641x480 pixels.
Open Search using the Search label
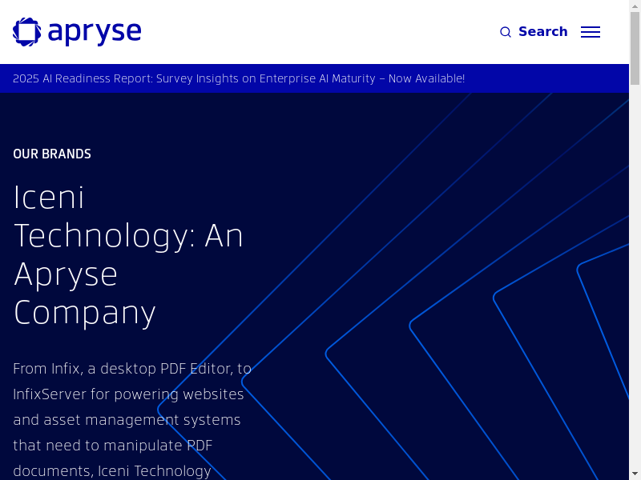tap(542, 32)
